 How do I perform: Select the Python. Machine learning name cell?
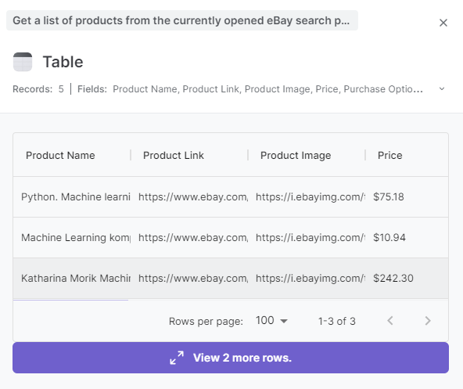coord(76,197)
